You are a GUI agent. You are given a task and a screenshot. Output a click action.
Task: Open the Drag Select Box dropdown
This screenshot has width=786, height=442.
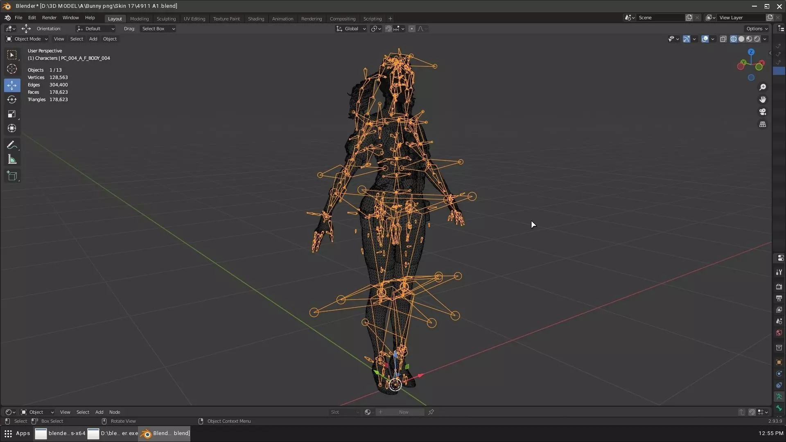(158, 29)
